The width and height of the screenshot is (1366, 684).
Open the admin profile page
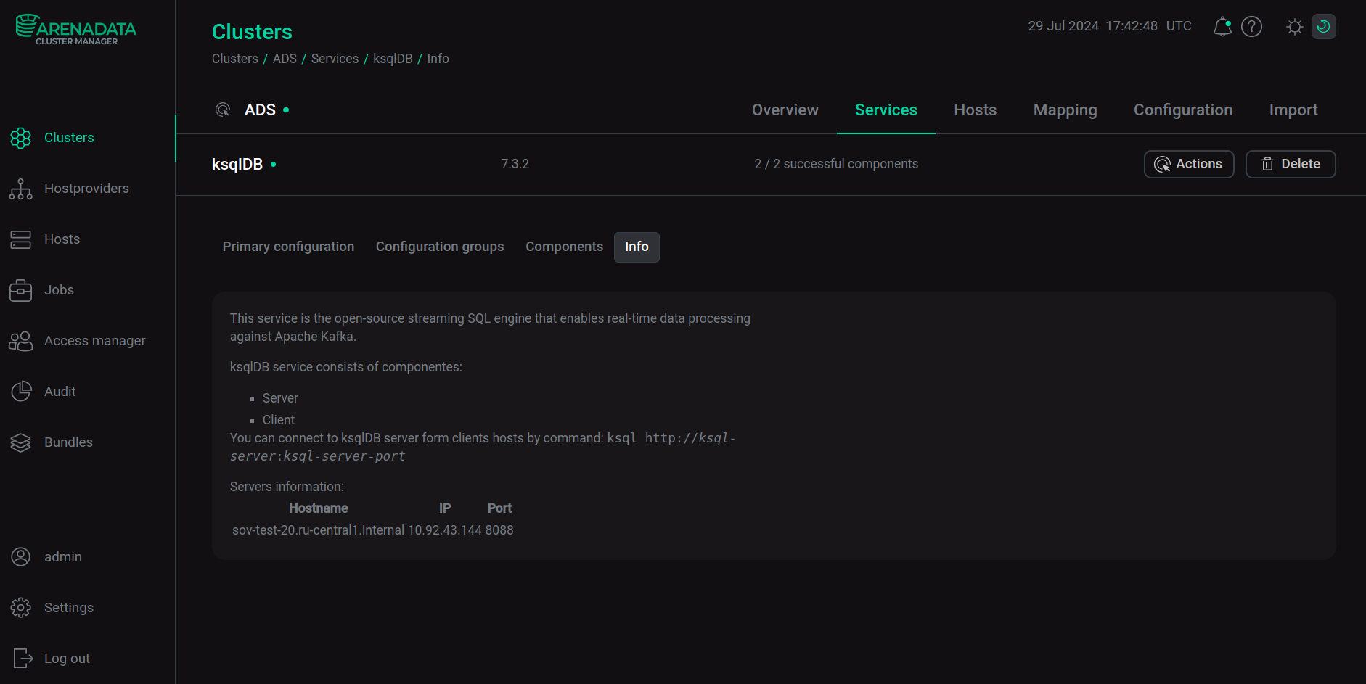(63, 557)
